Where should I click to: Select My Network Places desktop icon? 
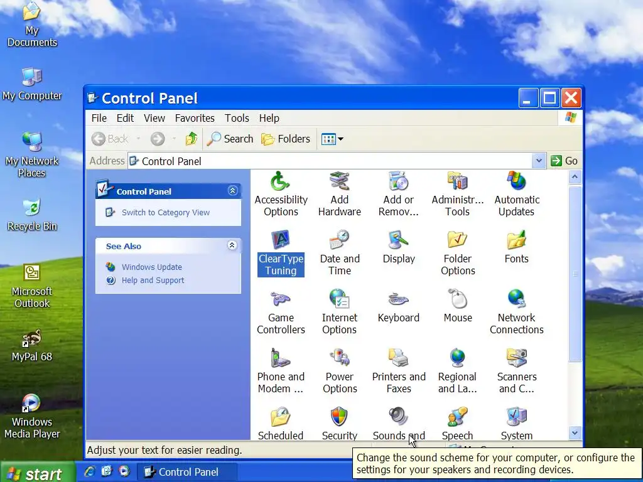[32, 155]
